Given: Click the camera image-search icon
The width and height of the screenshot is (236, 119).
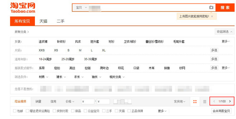Looking at the screenshot, I should [x=211, y=7].
